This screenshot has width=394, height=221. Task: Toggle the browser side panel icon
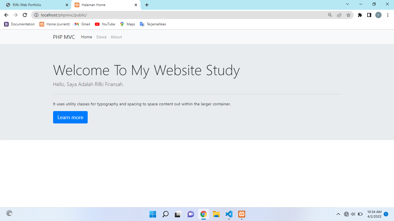coord(369,15)
